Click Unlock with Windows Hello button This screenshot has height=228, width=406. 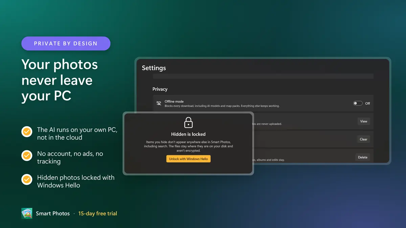(x=188, y=159)
